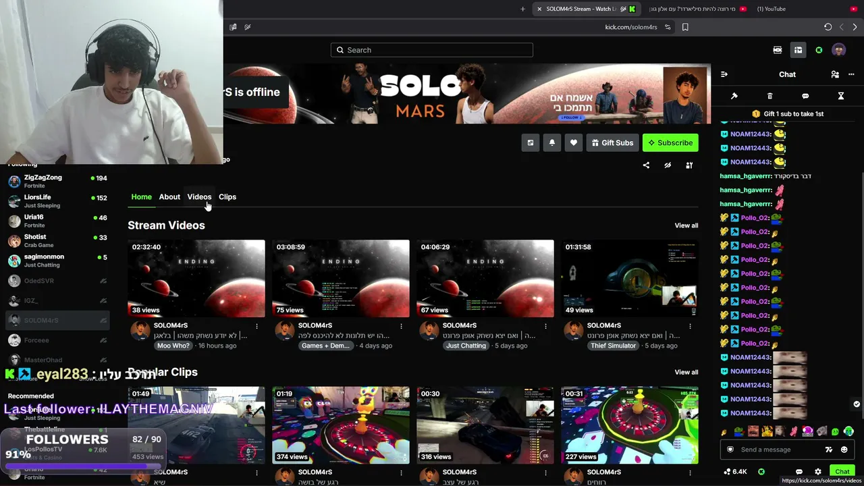Select the About channel tab
The width and height of the screenshot is (864, 486).
[x=169, y=197]
